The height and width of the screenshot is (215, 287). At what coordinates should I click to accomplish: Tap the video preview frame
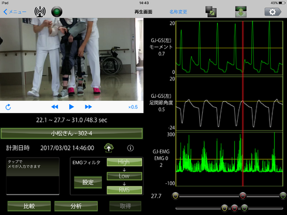click(x=71, y=59)
